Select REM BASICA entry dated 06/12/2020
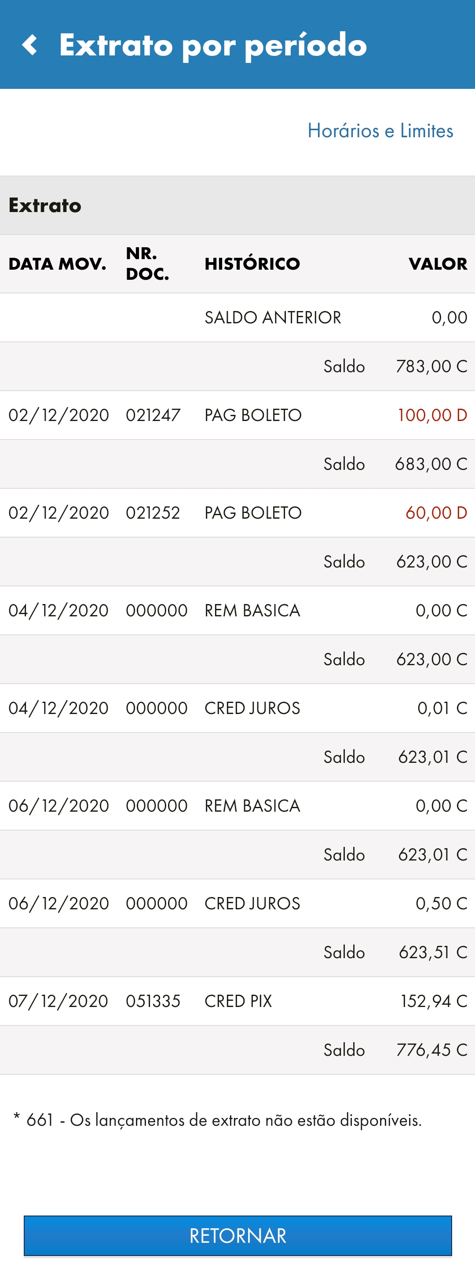 point(237,806)
